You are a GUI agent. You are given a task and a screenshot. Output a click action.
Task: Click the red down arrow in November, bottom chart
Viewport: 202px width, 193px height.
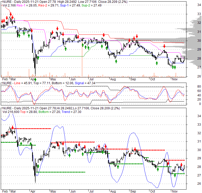[x=182, y=165]
